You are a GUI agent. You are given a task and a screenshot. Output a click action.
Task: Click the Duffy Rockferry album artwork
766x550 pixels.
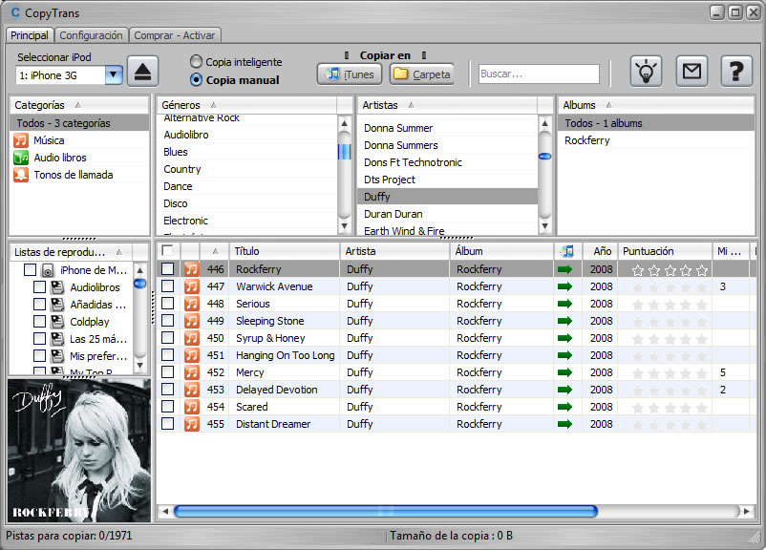[x=79, y=451]
